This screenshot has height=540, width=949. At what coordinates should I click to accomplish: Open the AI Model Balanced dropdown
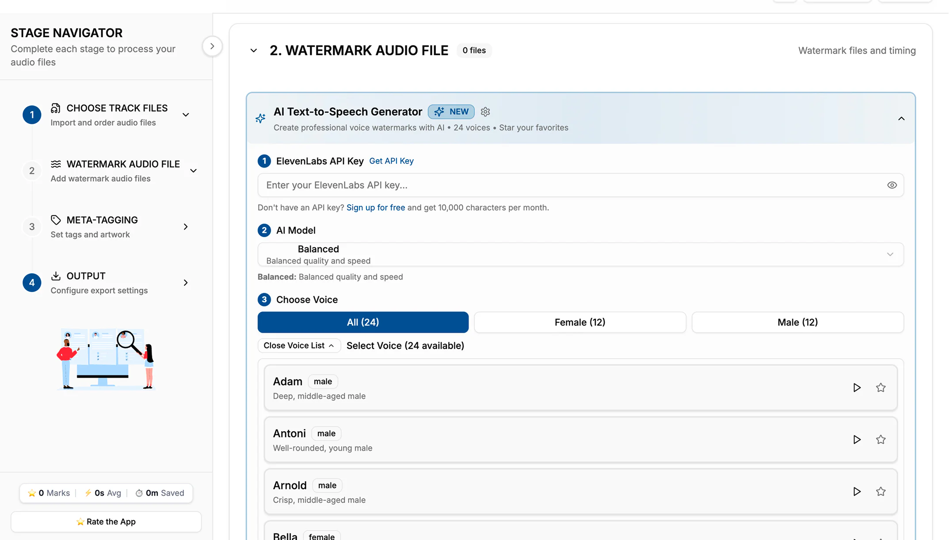[x=580, y=255]
